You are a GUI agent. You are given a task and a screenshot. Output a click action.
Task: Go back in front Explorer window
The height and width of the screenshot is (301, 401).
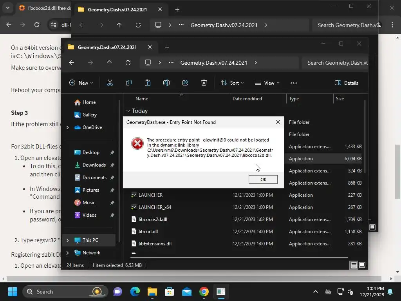click(x=72, y=63)
